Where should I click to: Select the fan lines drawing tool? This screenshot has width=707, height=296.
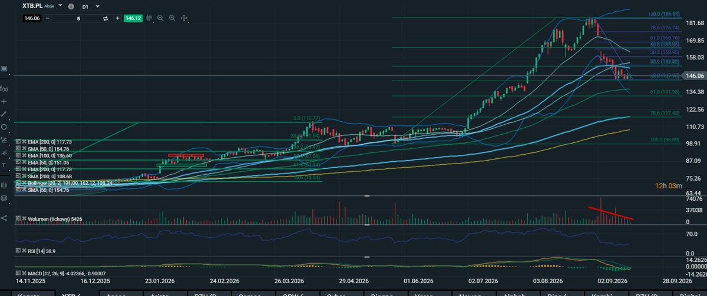point(4,153)
